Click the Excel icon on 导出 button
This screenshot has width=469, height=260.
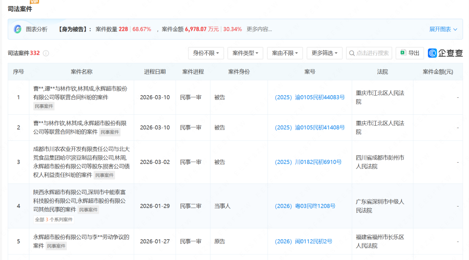(x=403, y=53)
